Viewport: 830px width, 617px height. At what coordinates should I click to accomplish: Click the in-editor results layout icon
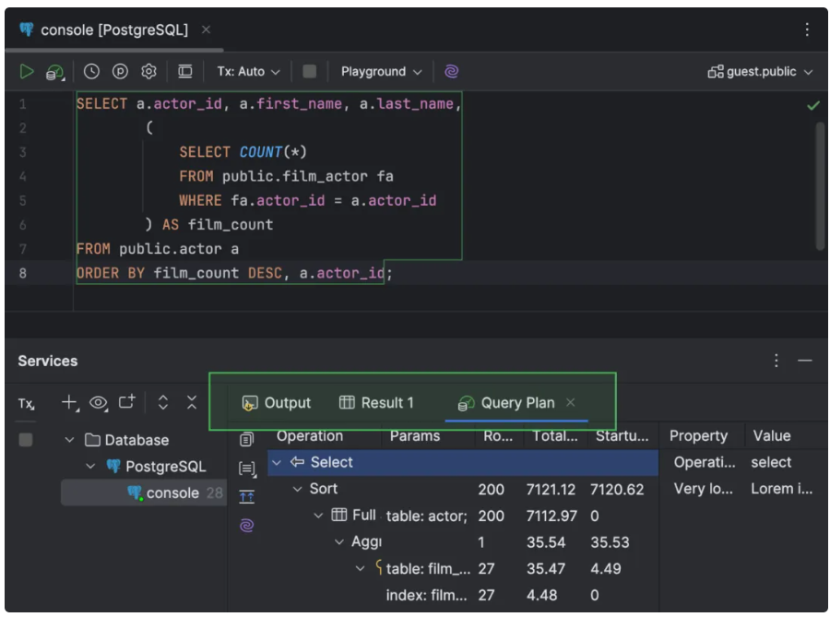tap(185, 71)
